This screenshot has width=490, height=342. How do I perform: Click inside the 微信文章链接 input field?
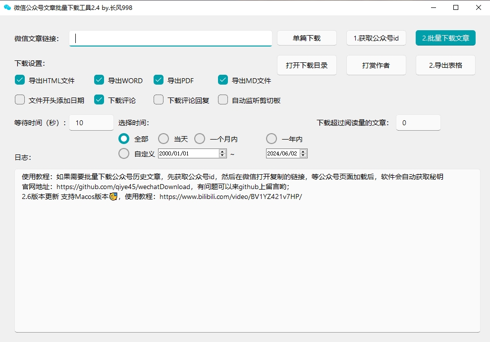pyautogui.click(x=170, y=38)
